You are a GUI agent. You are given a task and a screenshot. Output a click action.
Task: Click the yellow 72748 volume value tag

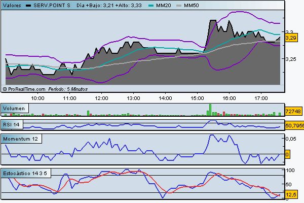[x=293, y=111]
